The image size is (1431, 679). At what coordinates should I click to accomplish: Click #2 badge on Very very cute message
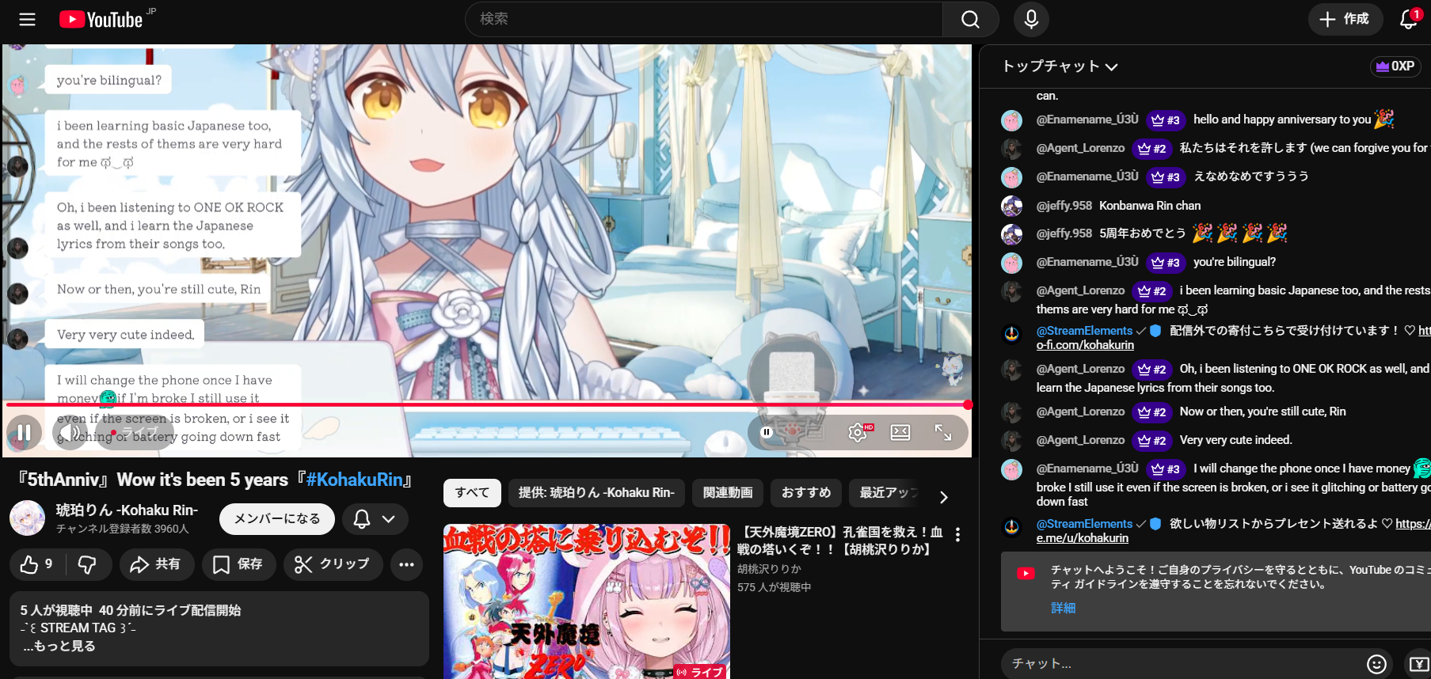[1152, 440]
